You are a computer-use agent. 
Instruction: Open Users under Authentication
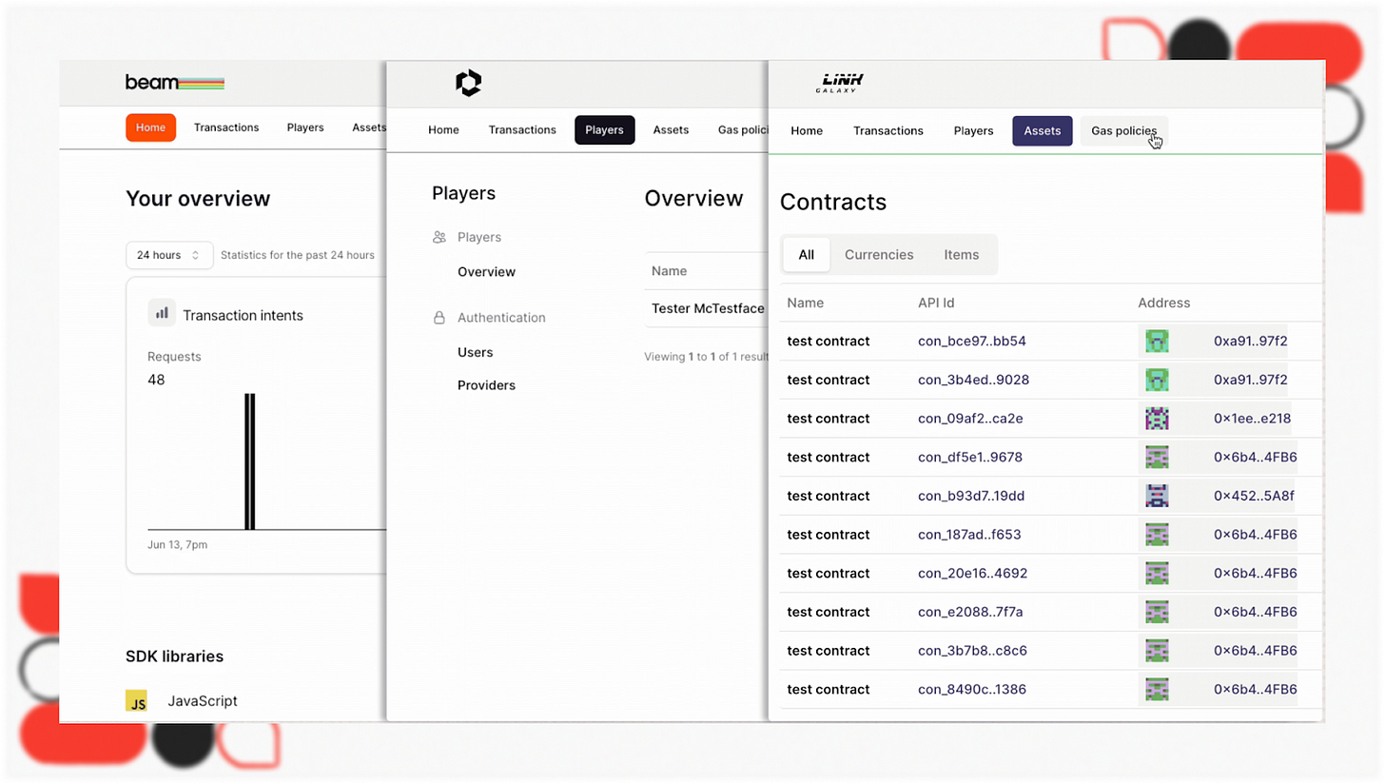coord(476,352)
